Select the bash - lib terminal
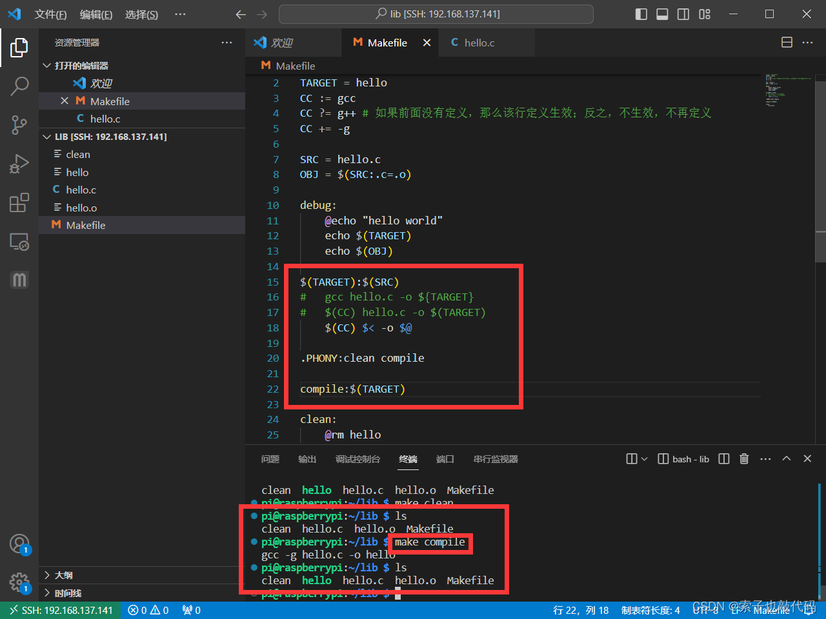 pos(683,459)
